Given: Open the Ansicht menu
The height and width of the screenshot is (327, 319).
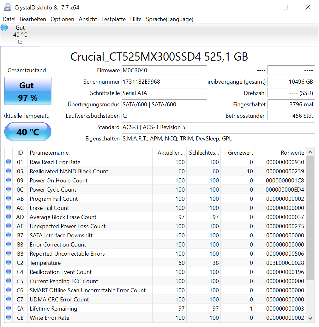Looking at the screenshot, I should (87, 19).
